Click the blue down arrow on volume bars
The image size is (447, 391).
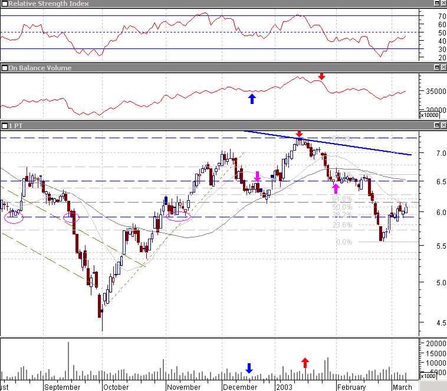249,369
